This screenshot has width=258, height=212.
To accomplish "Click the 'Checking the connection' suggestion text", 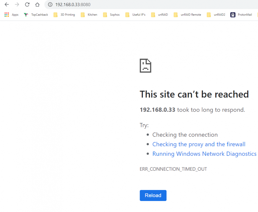I will pos(185,135).
